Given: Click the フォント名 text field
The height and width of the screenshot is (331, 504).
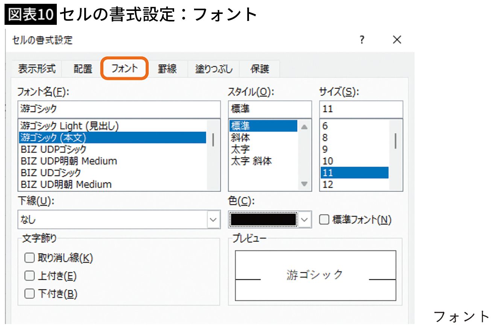Looking at the screenshot, I should coord(118,109).
